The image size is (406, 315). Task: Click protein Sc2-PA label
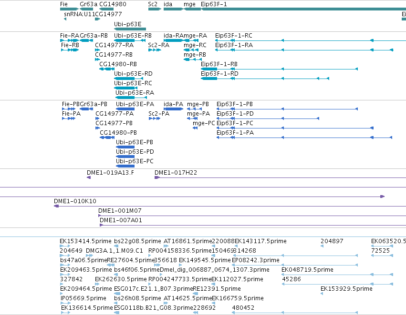pyautogui.click(x=159, y=114)
